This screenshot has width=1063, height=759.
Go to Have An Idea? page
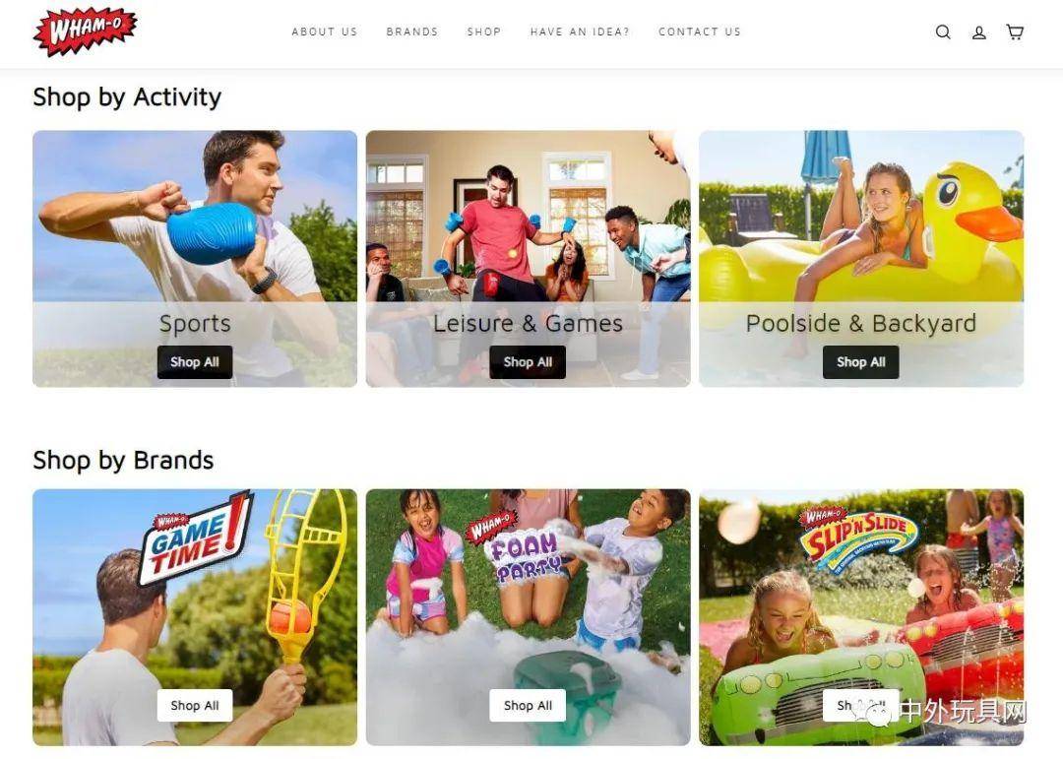click(x=580, y=32)
